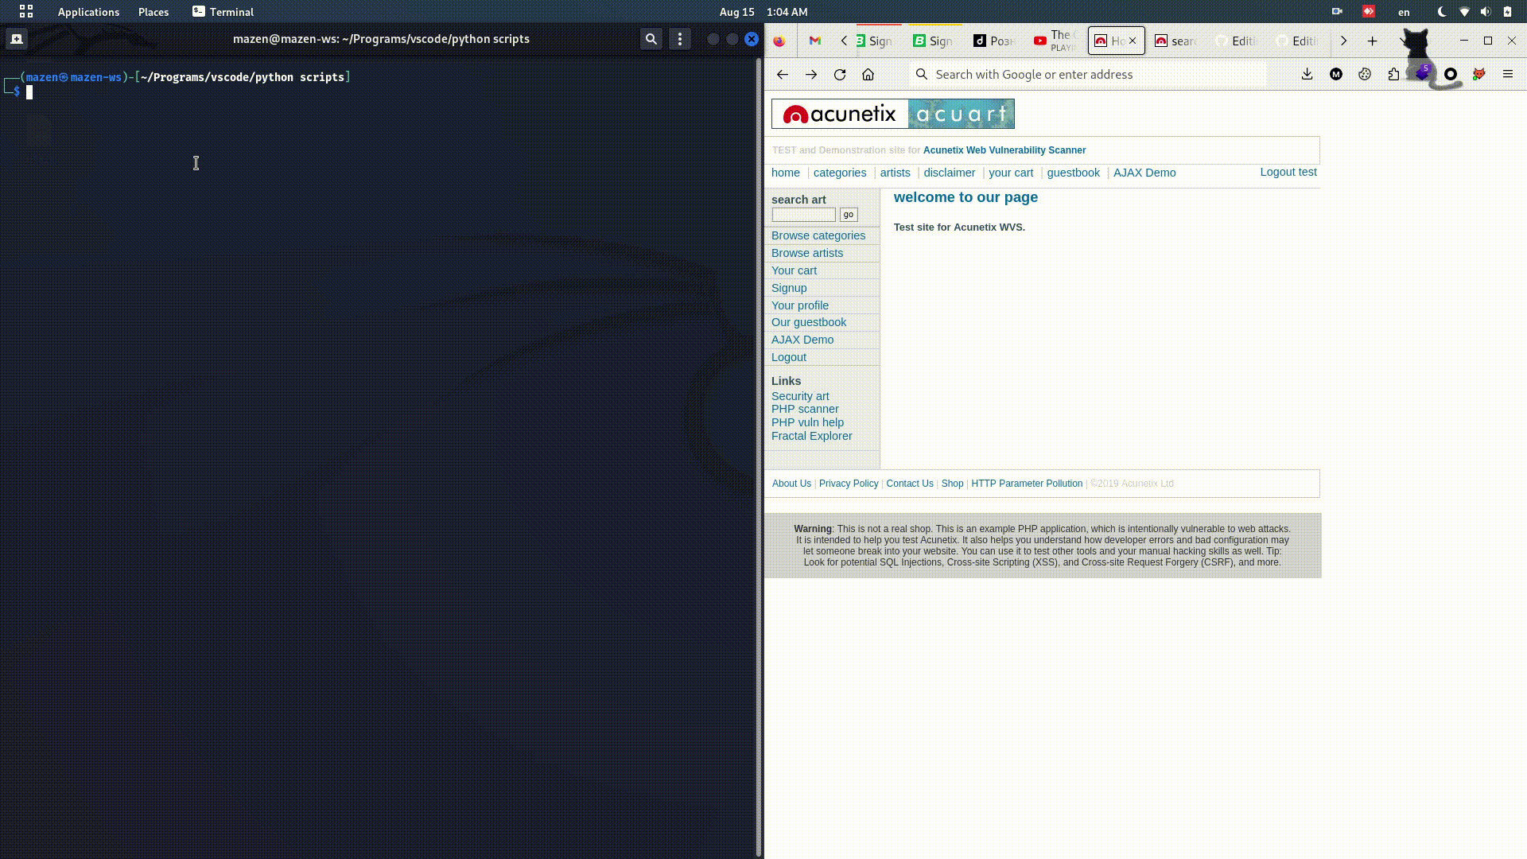
Task: Open the Applications menu
Action: point(88,12)
